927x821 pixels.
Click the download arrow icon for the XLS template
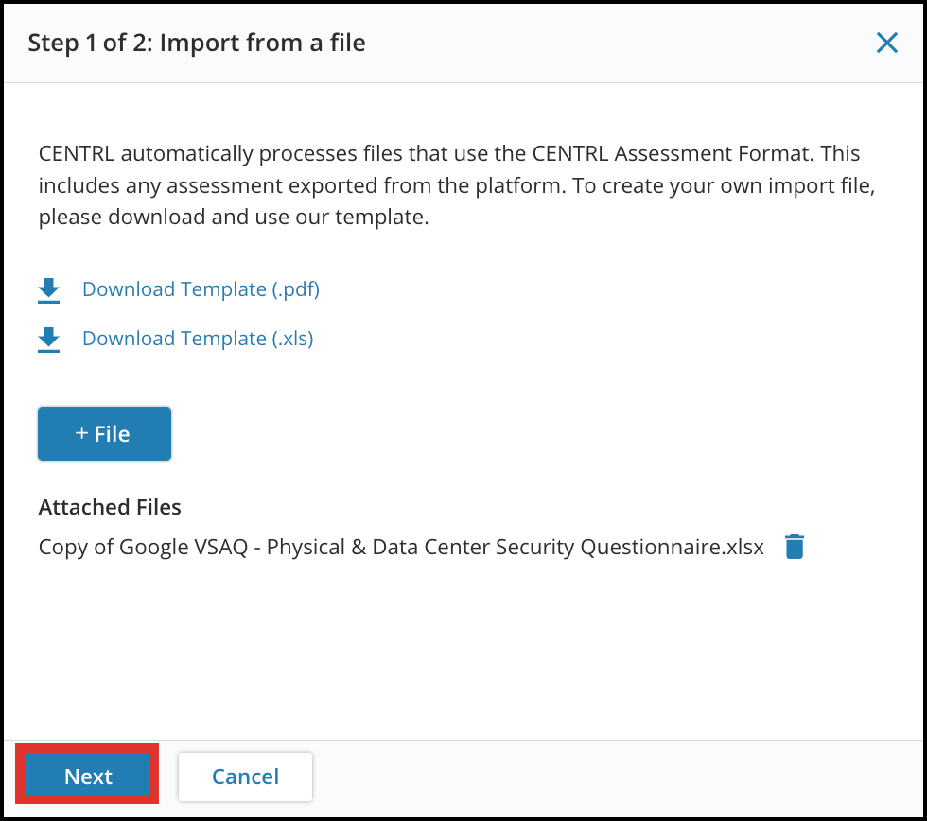[x=48, y=340]
